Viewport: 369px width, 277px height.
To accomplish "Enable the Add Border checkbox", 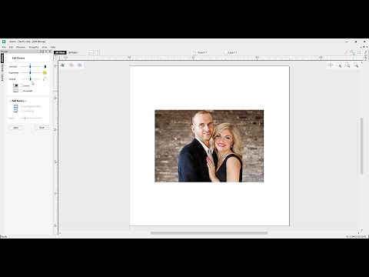I will click(x=10, y=101).
